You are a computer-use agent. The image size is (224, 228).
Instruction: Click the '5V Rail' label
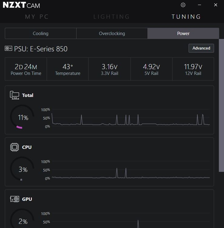(151, 73)
